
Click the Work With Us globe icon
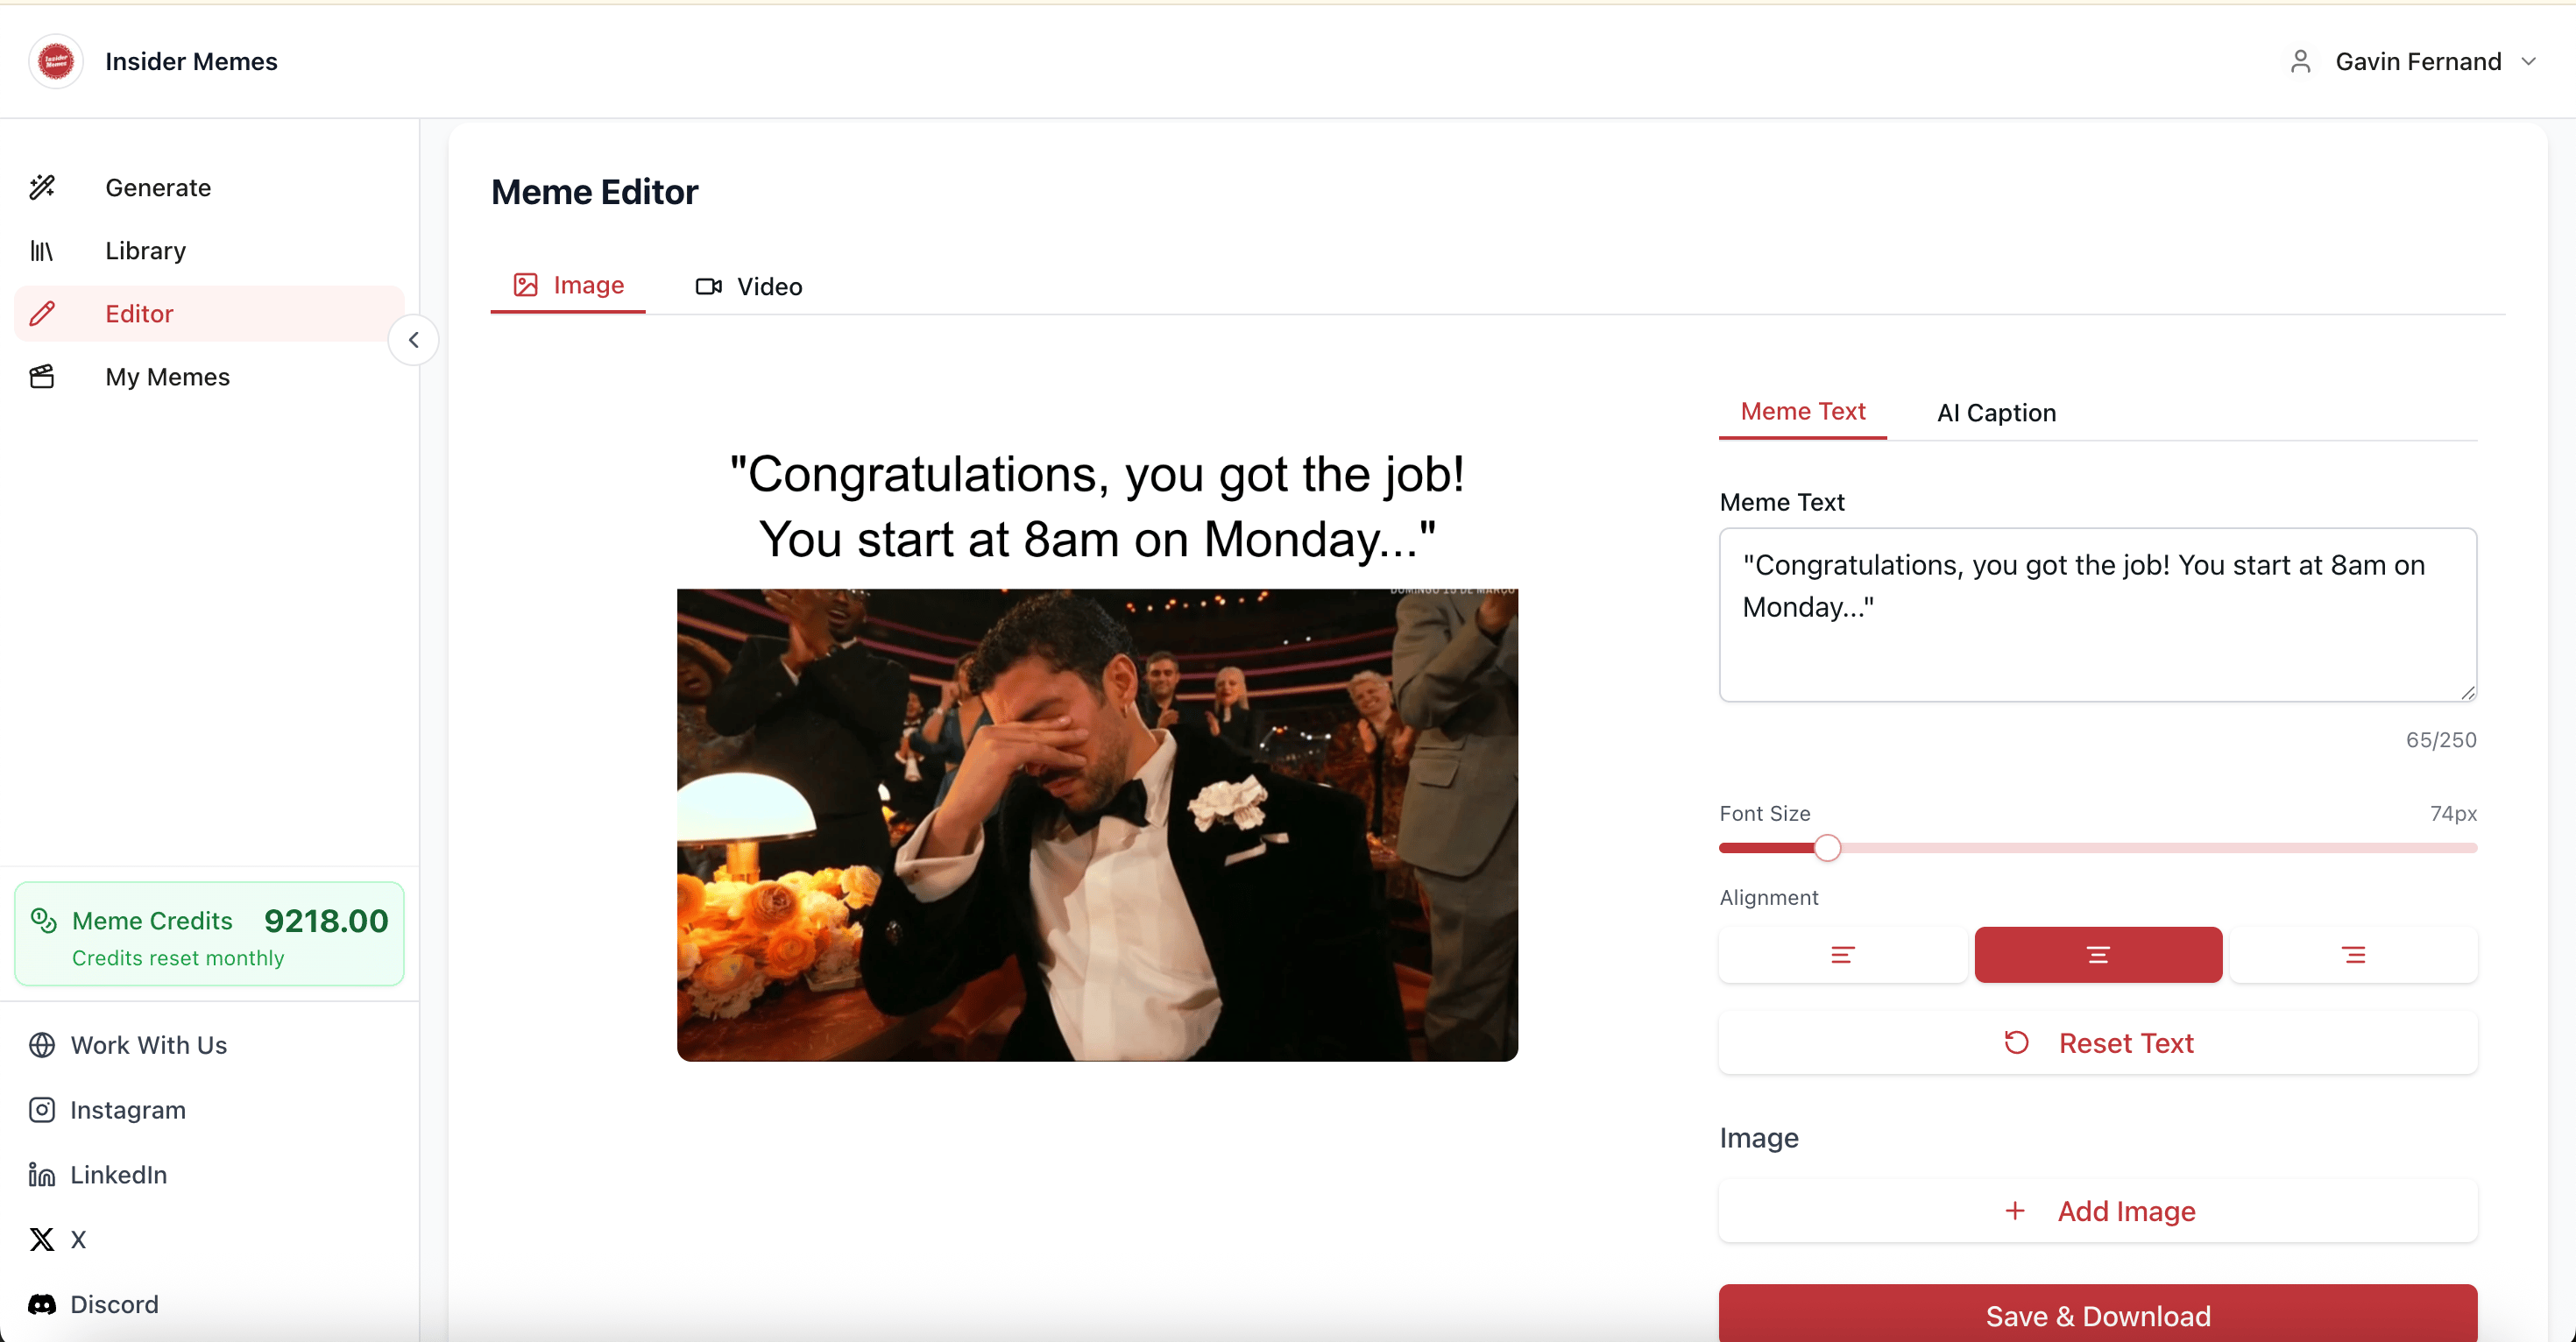coord(42,1045)
